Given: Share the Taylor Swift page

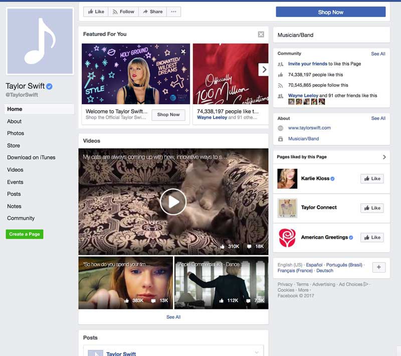Looking at the screenshot, I should click(x=153, y=12).
